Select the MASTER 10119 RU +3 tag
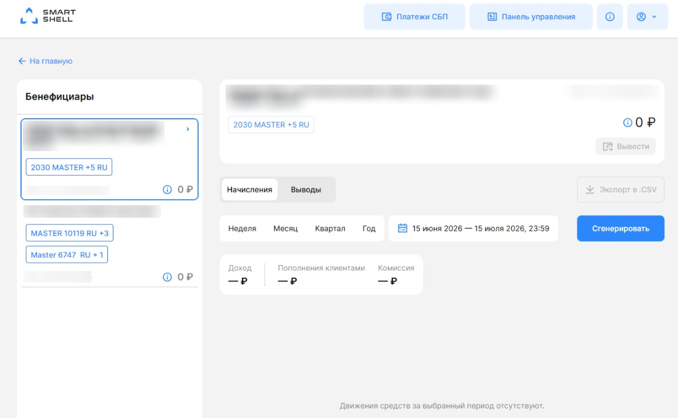Viewport: 678px width, 418px height. [x=70, y=233]
